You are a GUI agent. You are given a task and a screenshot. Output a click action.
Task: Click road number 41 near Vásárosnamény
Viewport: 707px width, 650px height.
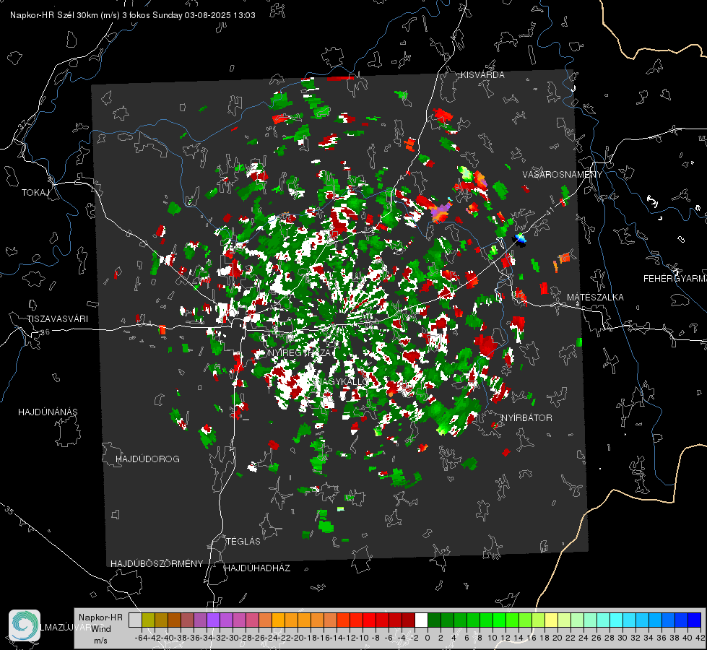[x=549, y=211]
